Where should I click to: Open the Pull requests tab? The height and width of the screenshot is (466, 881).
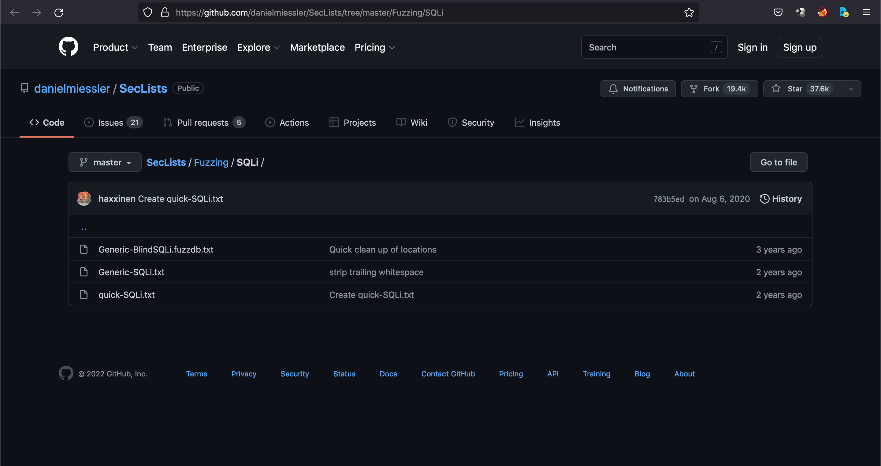[x=204, y=122]
